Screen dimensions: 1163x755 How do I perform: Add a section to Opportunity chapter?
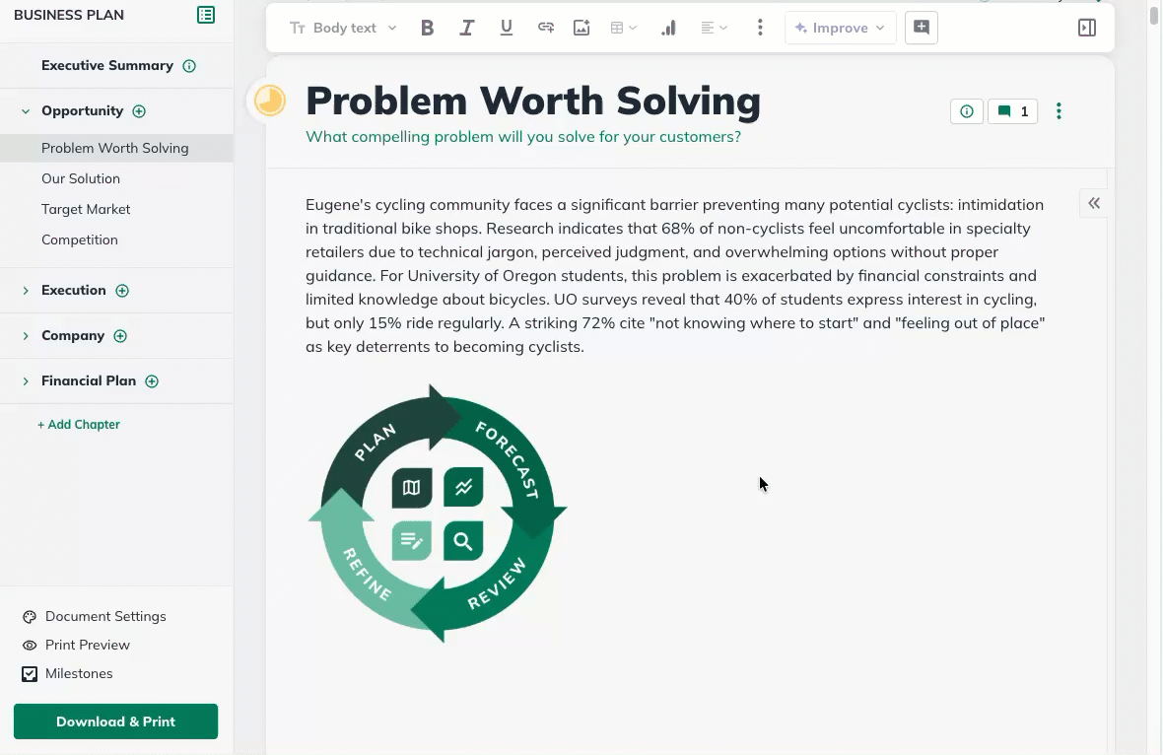139,111
